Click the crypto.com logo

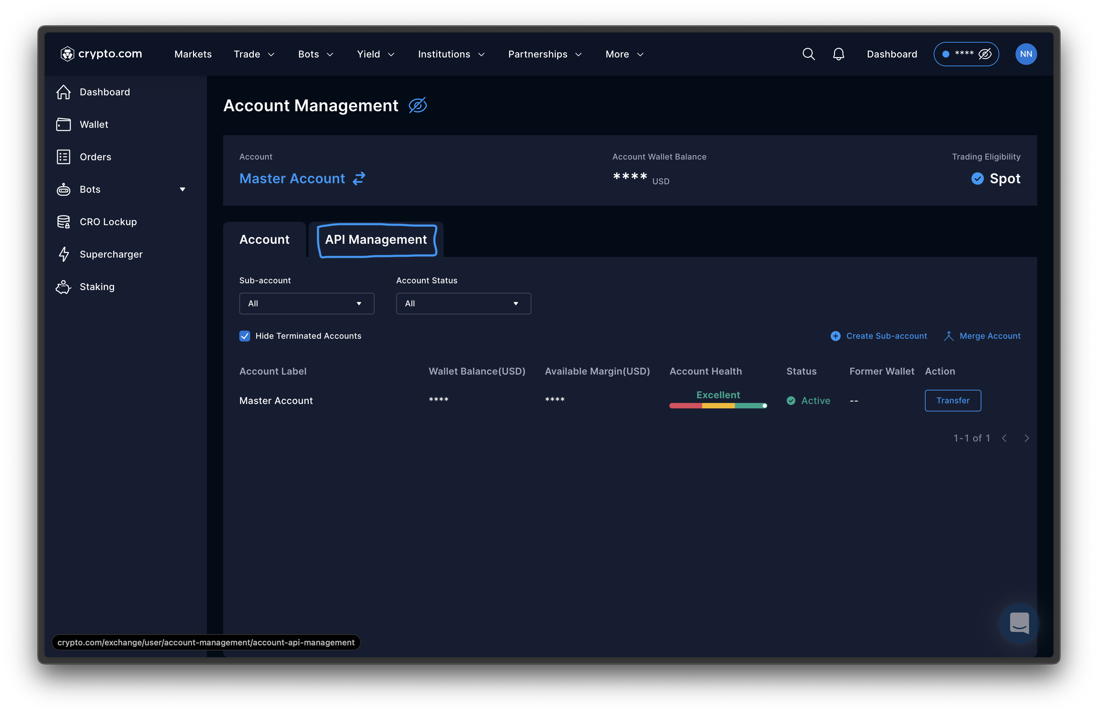tap(101, 54)
